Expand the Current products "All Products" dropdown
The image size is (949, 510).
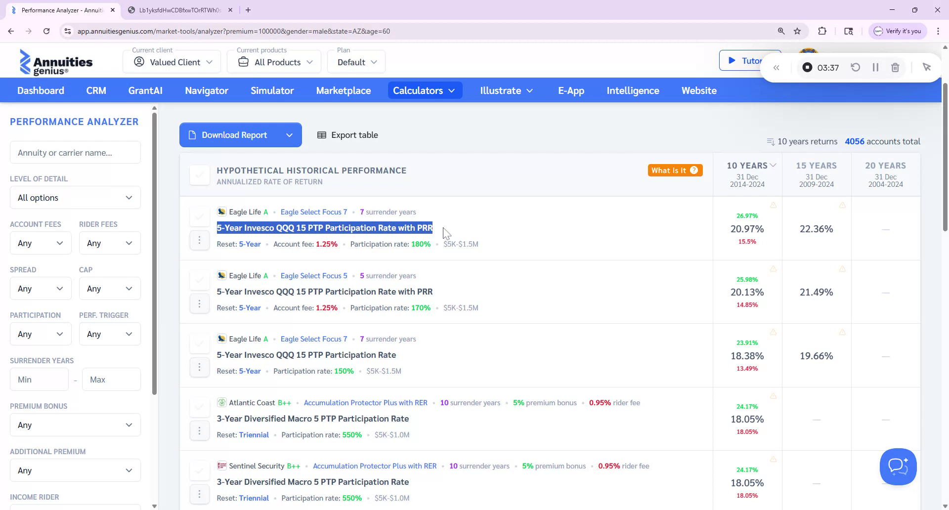pyautogui.click(x=273, y=61)
